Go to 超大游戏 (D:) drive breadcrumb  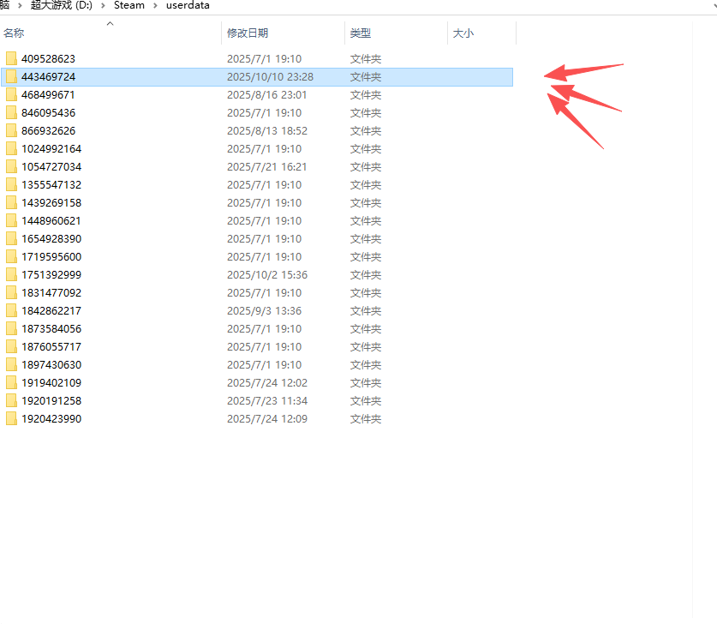click(x=61, y=6)
